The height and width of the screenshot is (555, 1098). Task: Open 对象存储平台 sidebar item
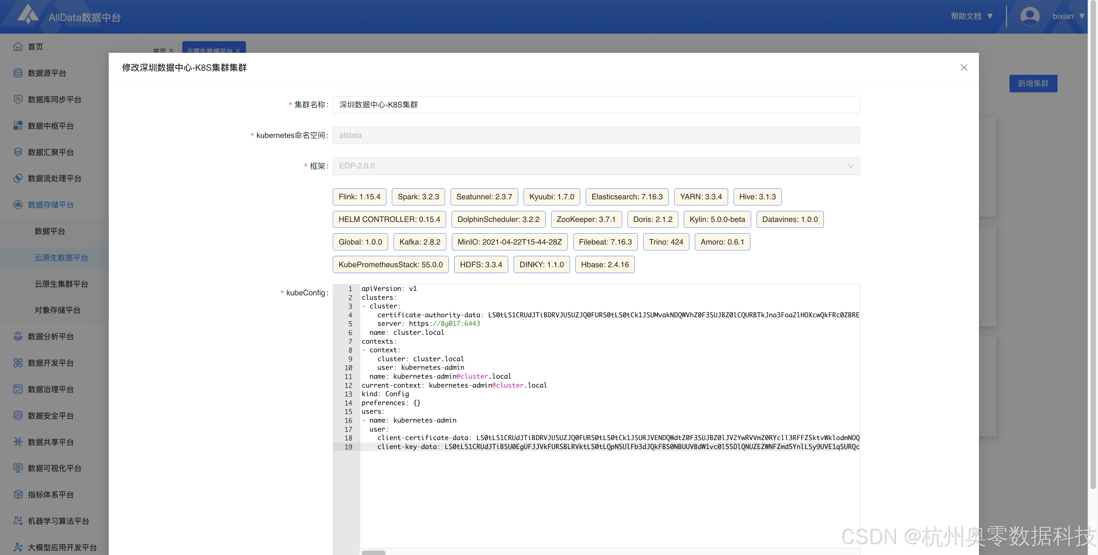58,310
